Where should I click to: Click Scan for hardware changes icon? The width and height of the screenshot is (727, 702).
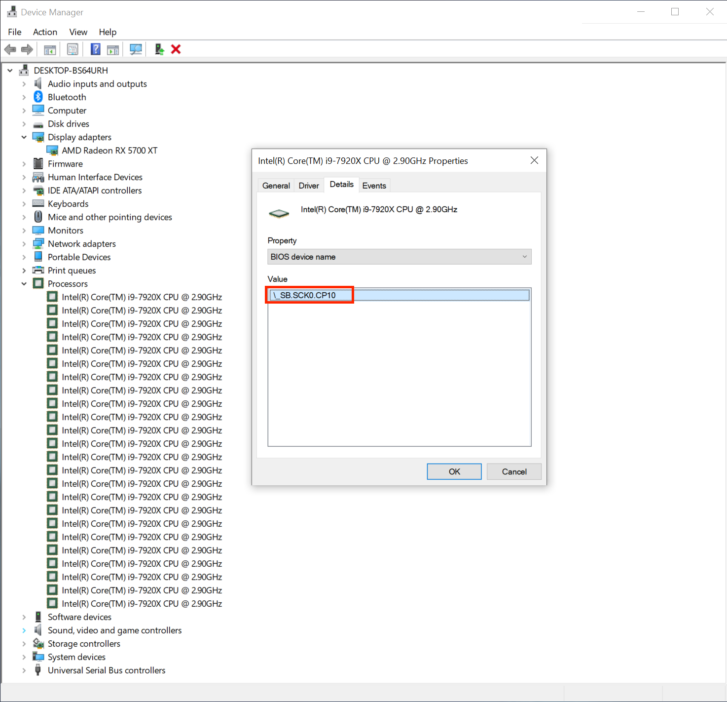point(136,49)
